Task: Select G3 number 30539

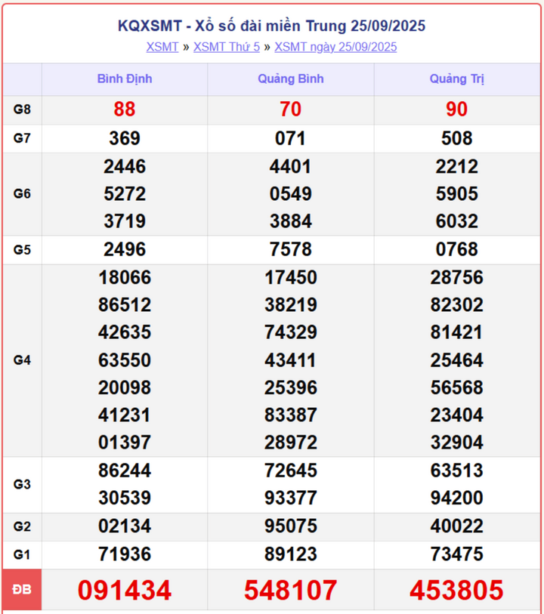Action: (125, 498)
